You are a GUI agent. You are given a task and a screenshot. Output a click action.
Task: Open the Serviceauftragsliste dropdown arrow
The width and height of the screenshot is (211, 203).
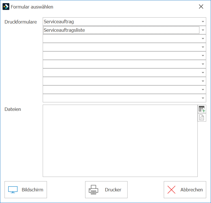point(203,30)
